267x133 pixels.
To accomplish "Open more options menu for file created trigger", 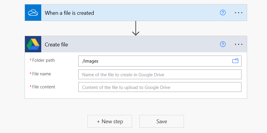I will pos(239,13).
